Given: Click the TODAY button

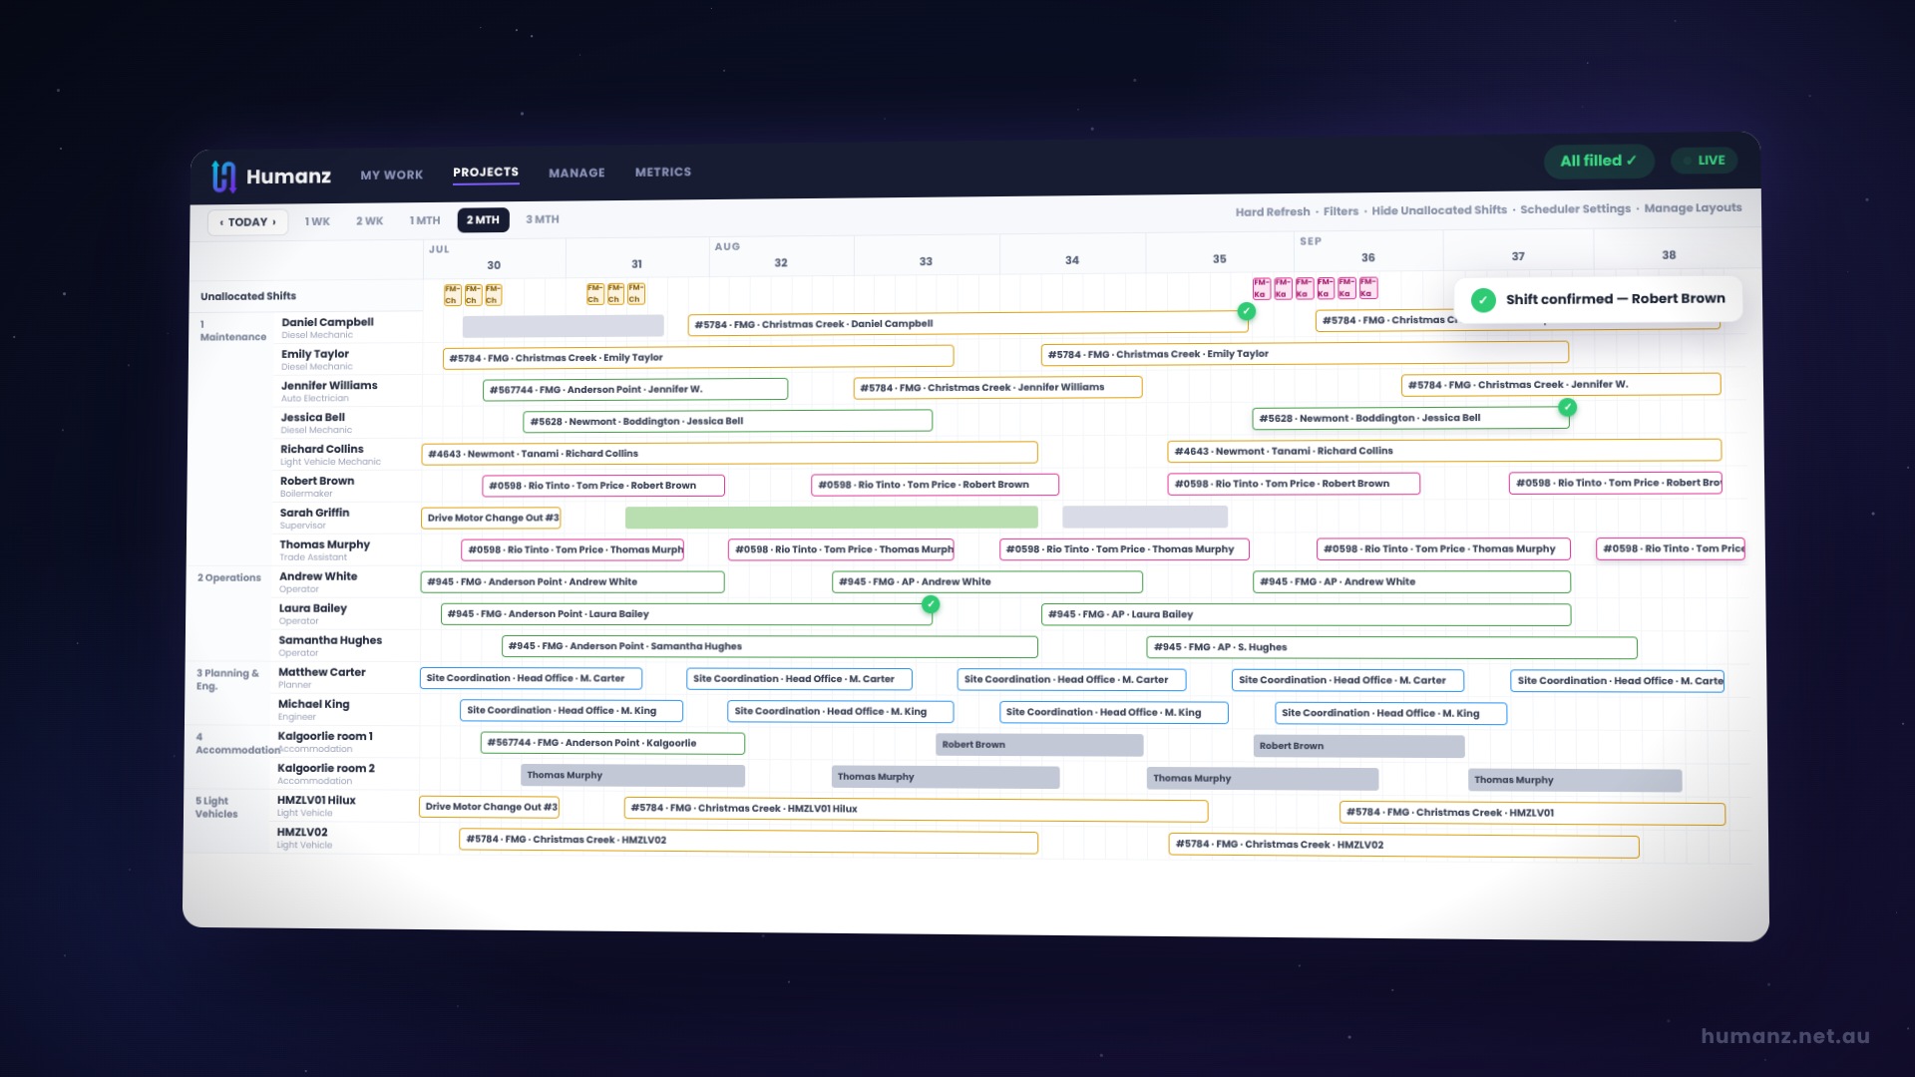Looking at the screenshot, I should click(247, 222).
